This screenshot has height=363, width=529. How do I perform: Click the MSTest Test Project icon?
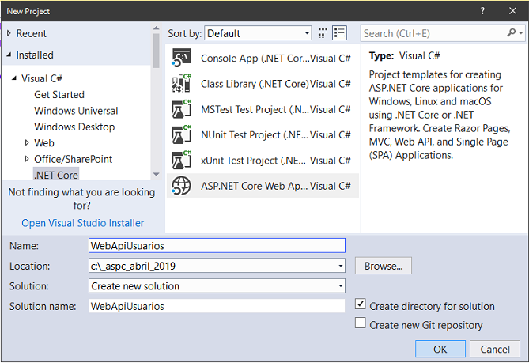pos(181,109)
